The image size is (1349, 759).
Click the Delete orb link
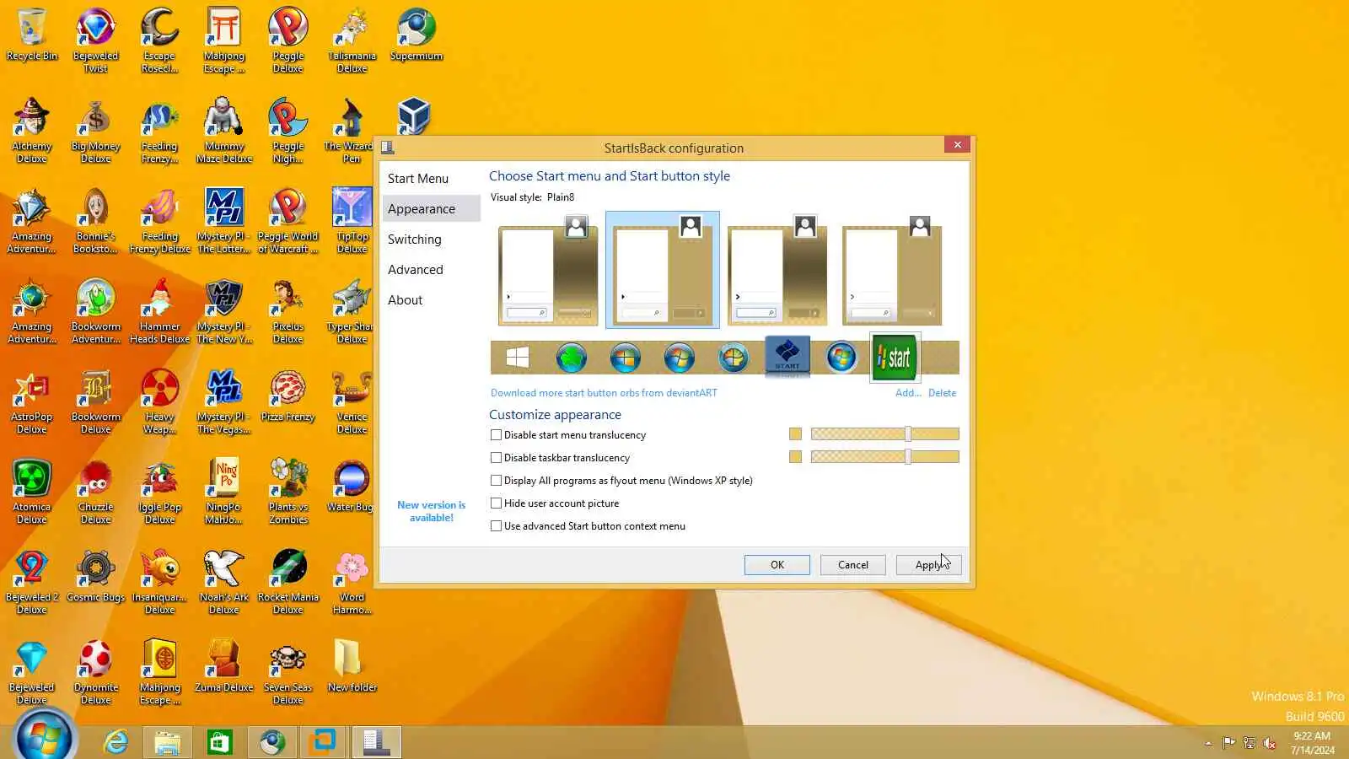click(x=943, y=393)
